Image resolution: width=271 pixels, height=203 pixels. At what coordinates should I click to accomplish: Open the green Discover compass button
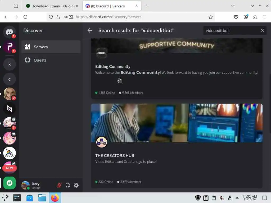9,183
